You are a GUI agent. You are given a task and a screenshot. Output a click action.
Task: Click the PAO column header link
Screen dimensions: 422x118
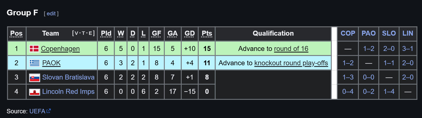click(x=368, y=33)
